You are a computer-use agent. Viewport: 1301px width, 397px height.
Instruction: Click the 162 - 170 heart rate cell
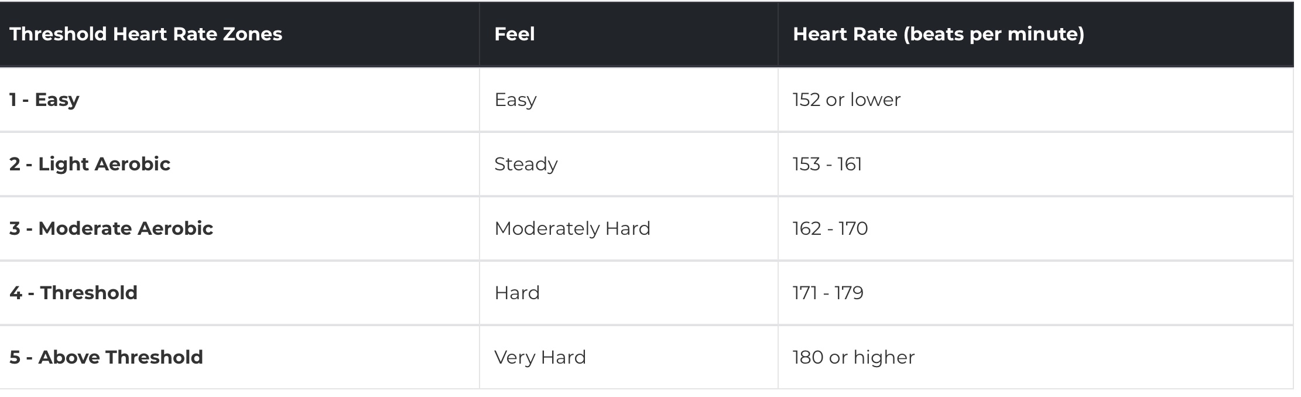coord(1036,228)
